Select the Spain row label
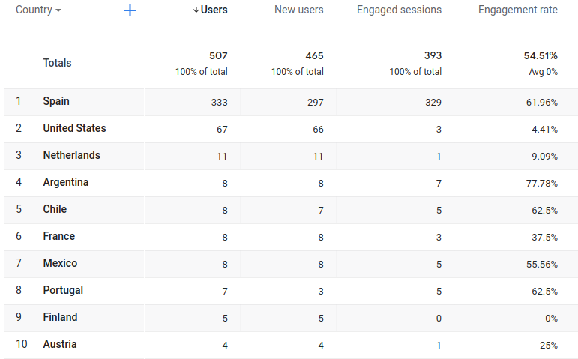Screen dimensions: 578x359 (x=56, y=102)
